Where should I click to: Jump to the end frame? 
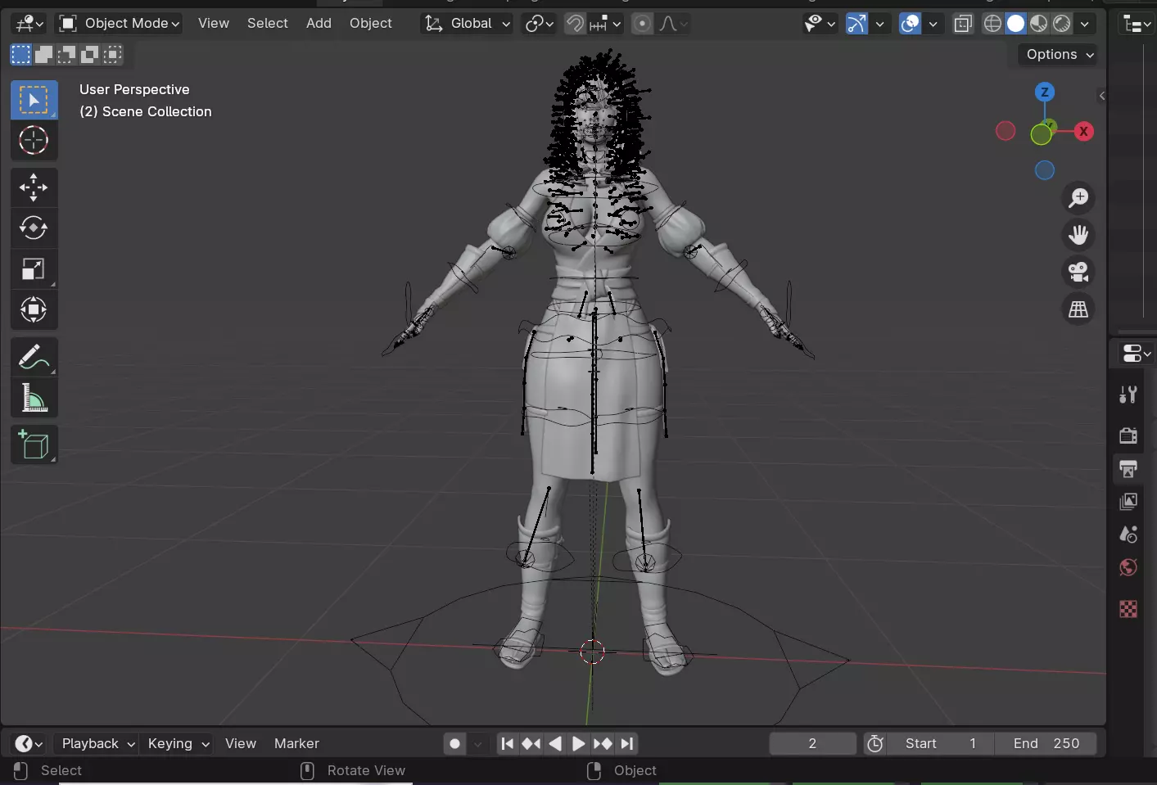coord(626,743)
